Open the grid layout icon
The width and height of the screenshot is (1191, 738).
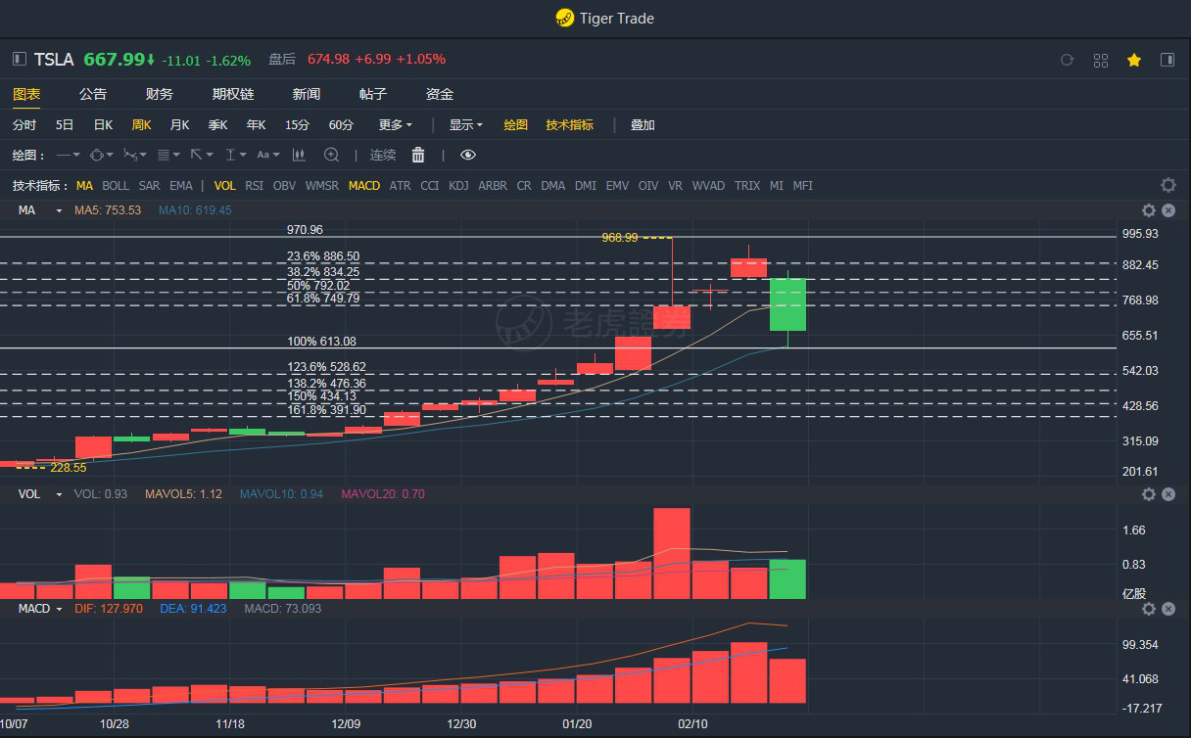pyautogui.click(x=1101, y=60)
